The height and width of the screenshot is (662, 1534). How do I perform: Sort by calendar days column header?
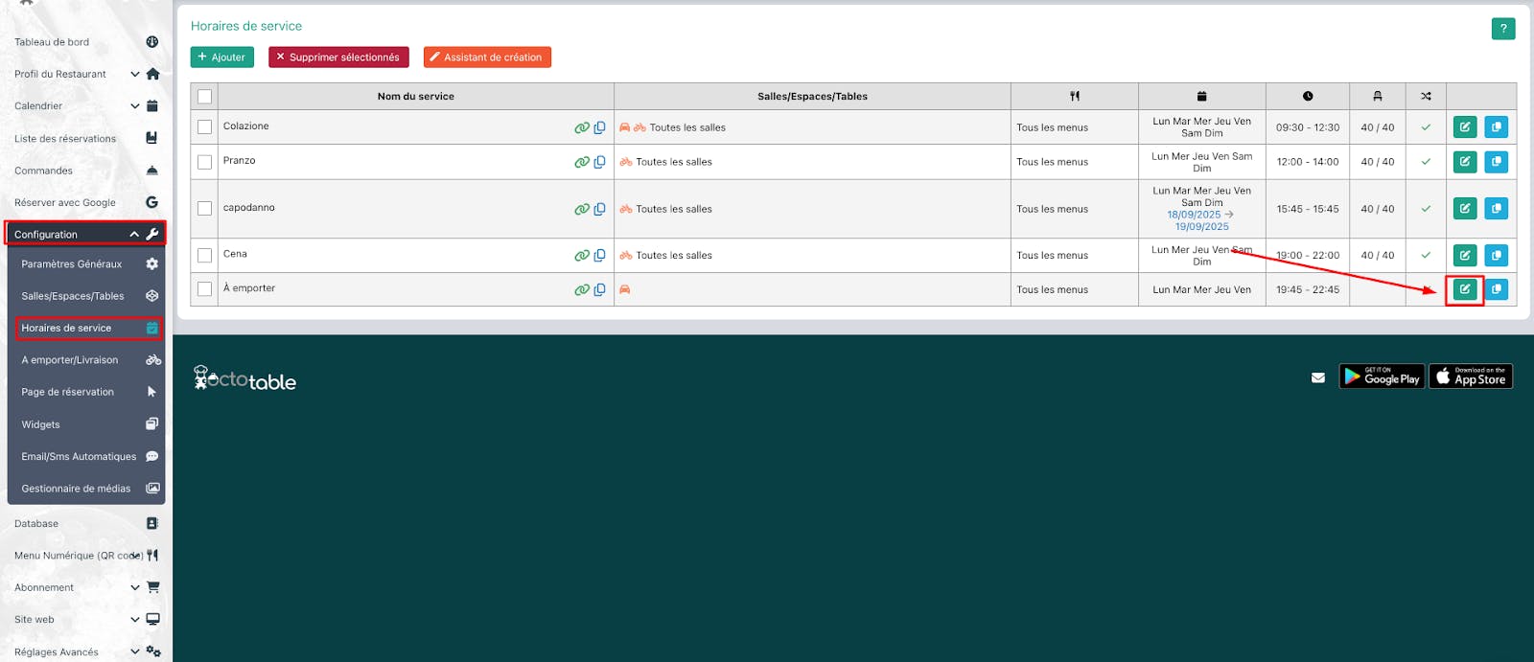click(x=1201, y=96)
